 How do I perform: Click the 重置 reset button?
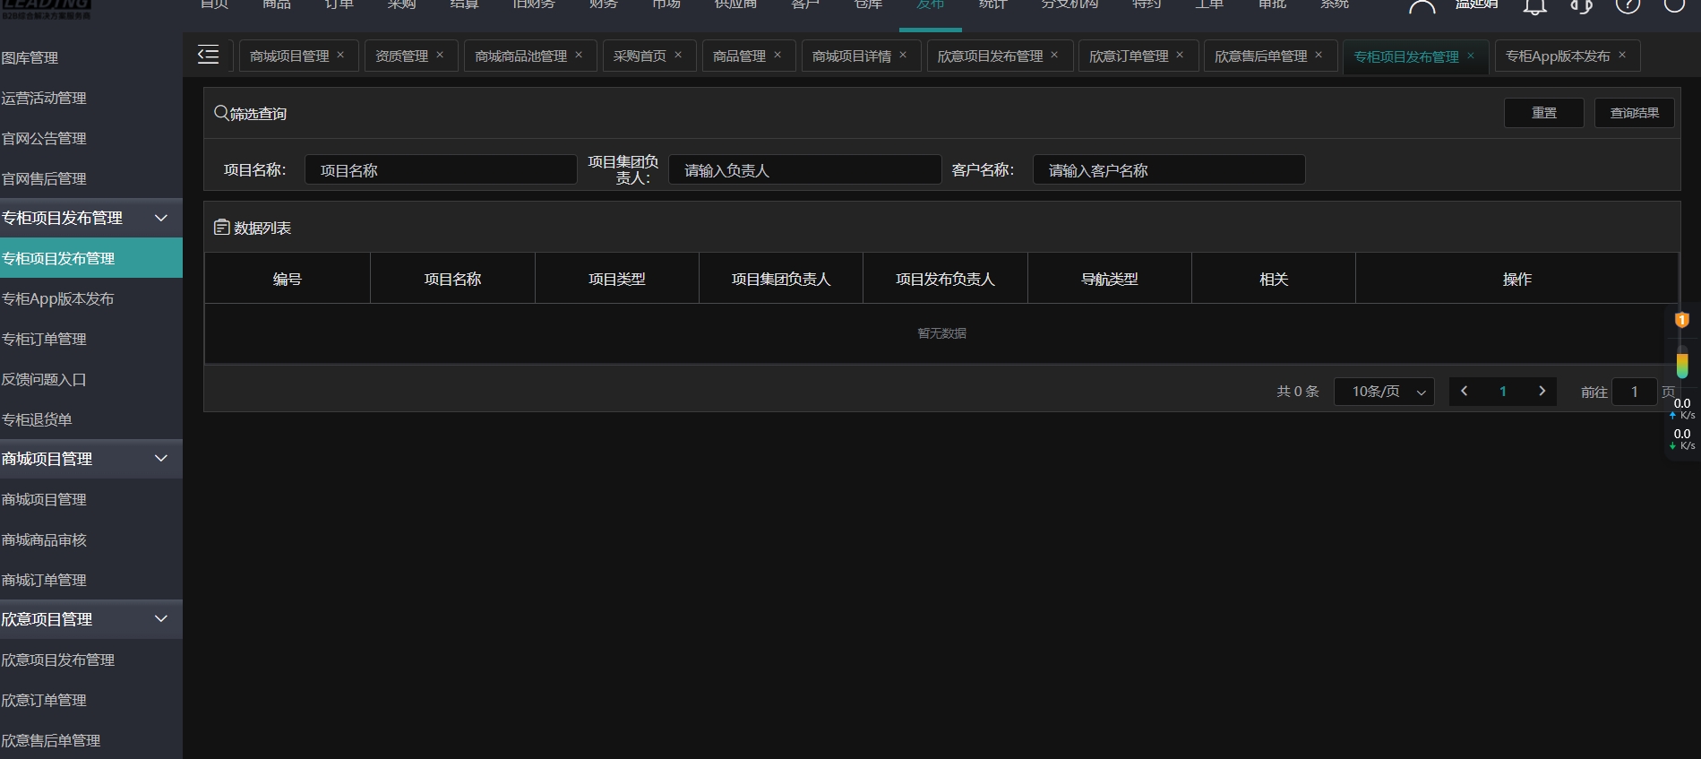[x=1544, y=113]
